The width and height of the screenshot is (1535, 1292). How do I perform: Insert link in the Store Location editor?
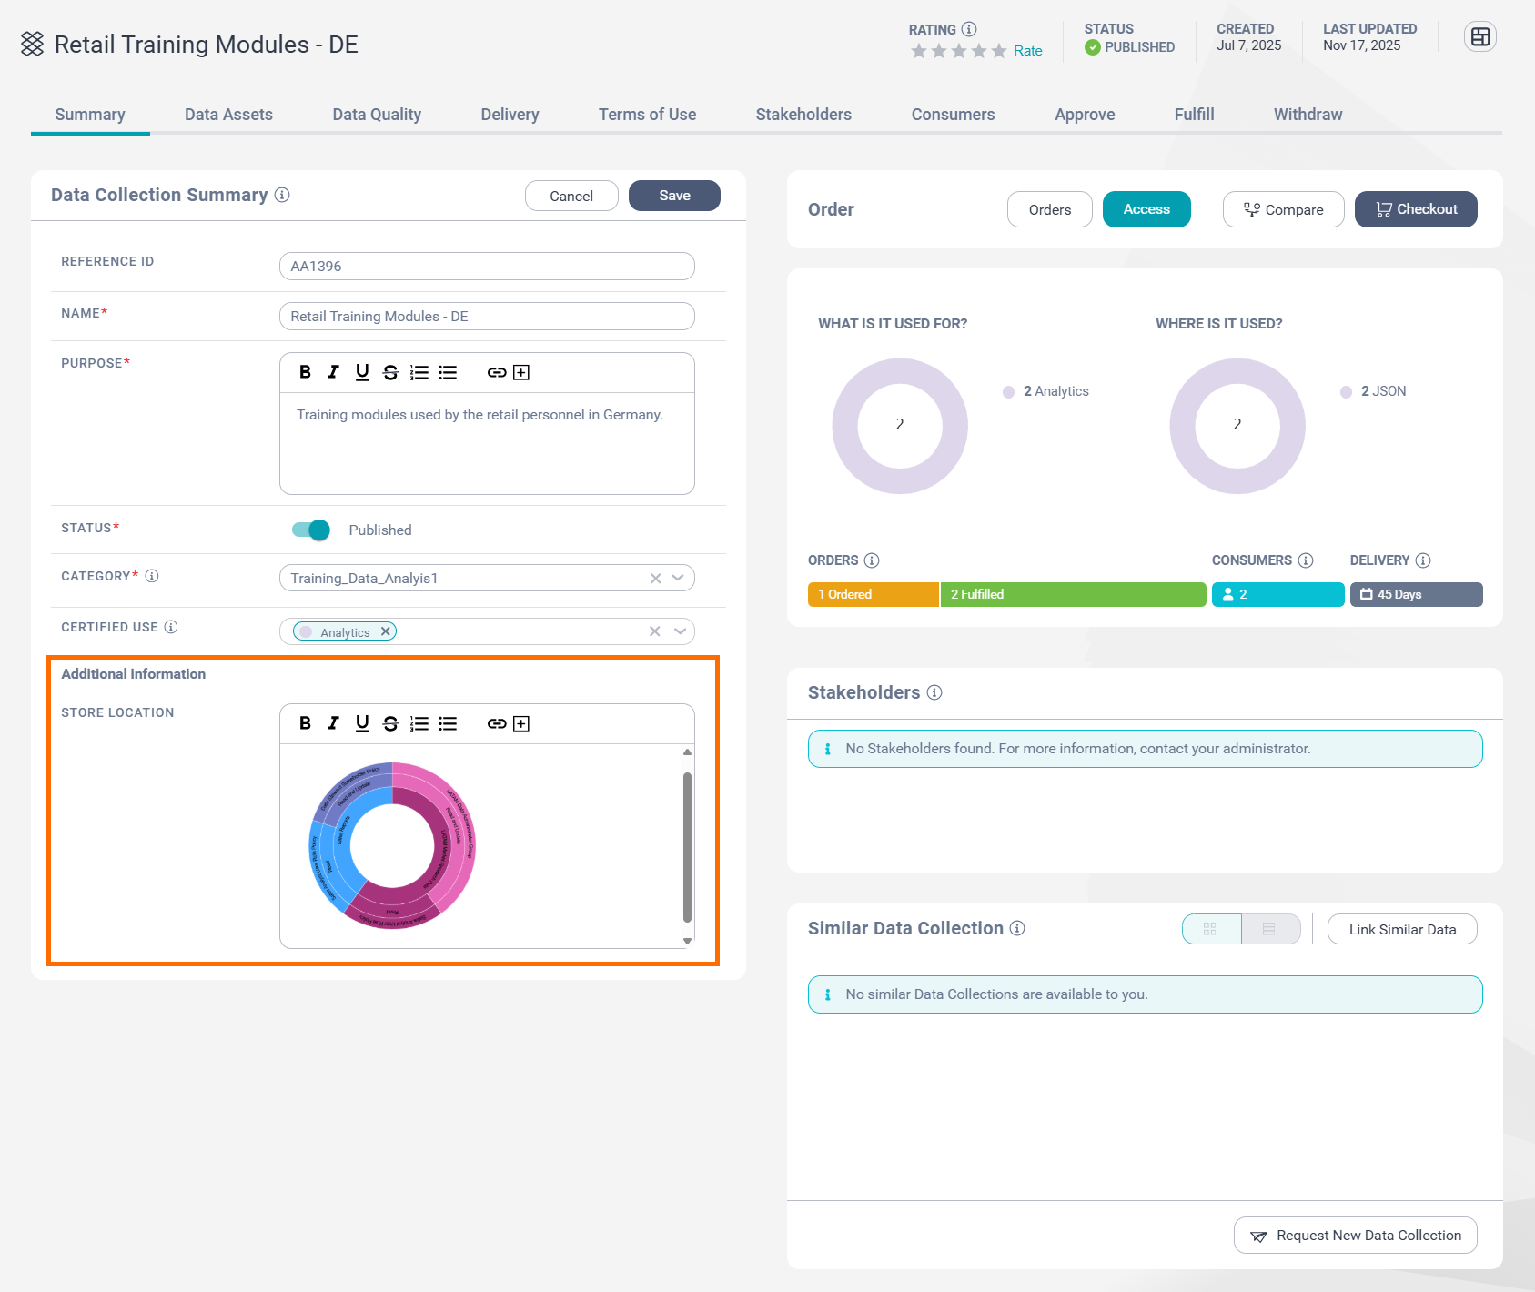497,723
